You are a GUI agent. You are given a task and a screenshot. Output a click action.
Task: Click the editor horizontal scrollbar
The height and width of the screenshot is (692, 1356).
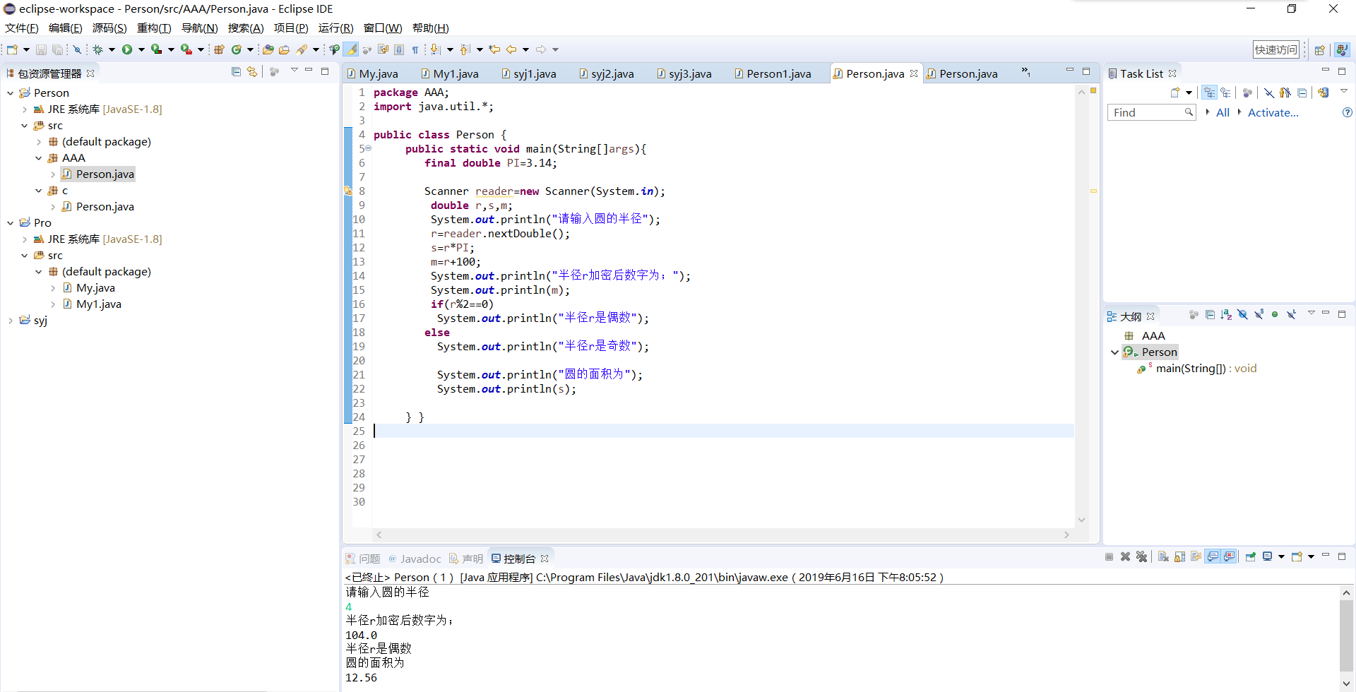(720, 535)
